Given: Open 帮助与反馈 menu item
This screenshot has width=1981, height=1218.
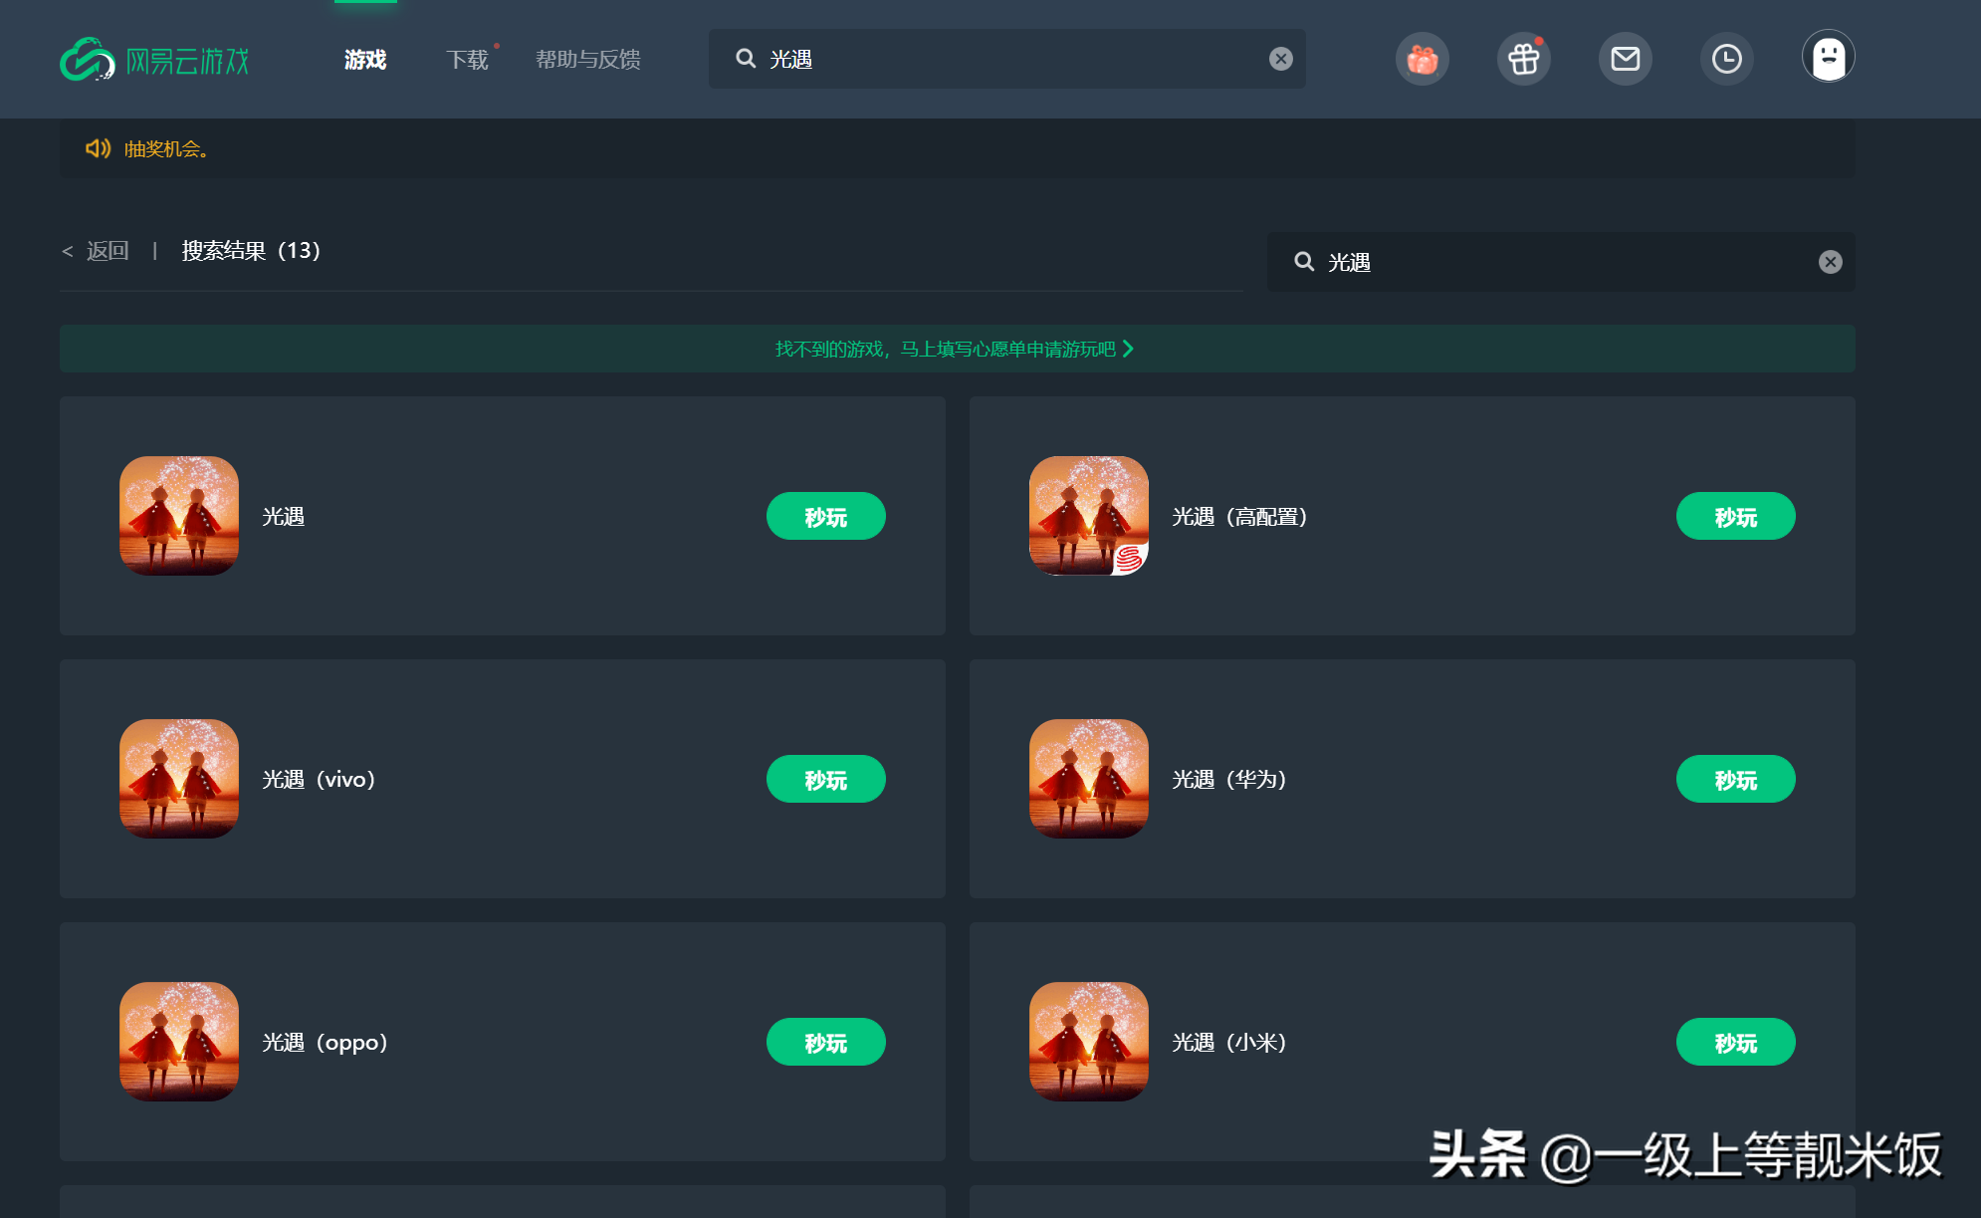Looking at the screenshot, I should [587, 60].
